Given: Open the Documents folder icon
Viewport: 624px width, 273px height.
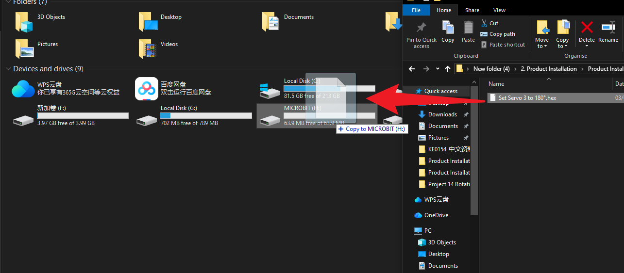Looking at the screenshot, I should [270, 22].
